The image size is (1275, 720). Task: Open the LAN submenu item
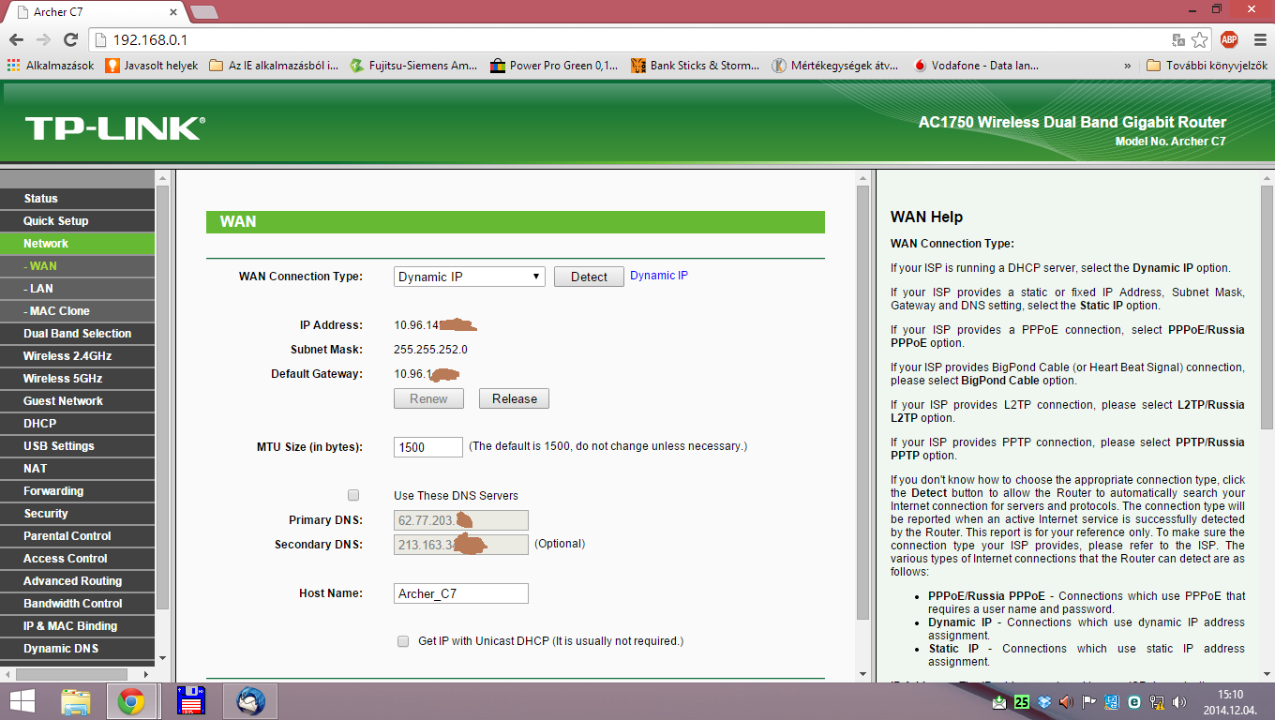(77, 289)
